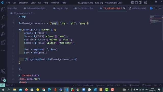The height and width of the screenshot is (92, 163).
Task: Open the Selection menu
Action: click(x=23, y=3)
